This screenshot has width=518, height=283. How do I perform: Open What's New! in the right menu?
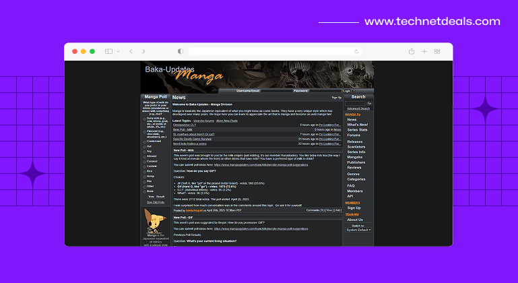(x=358, y=125)
